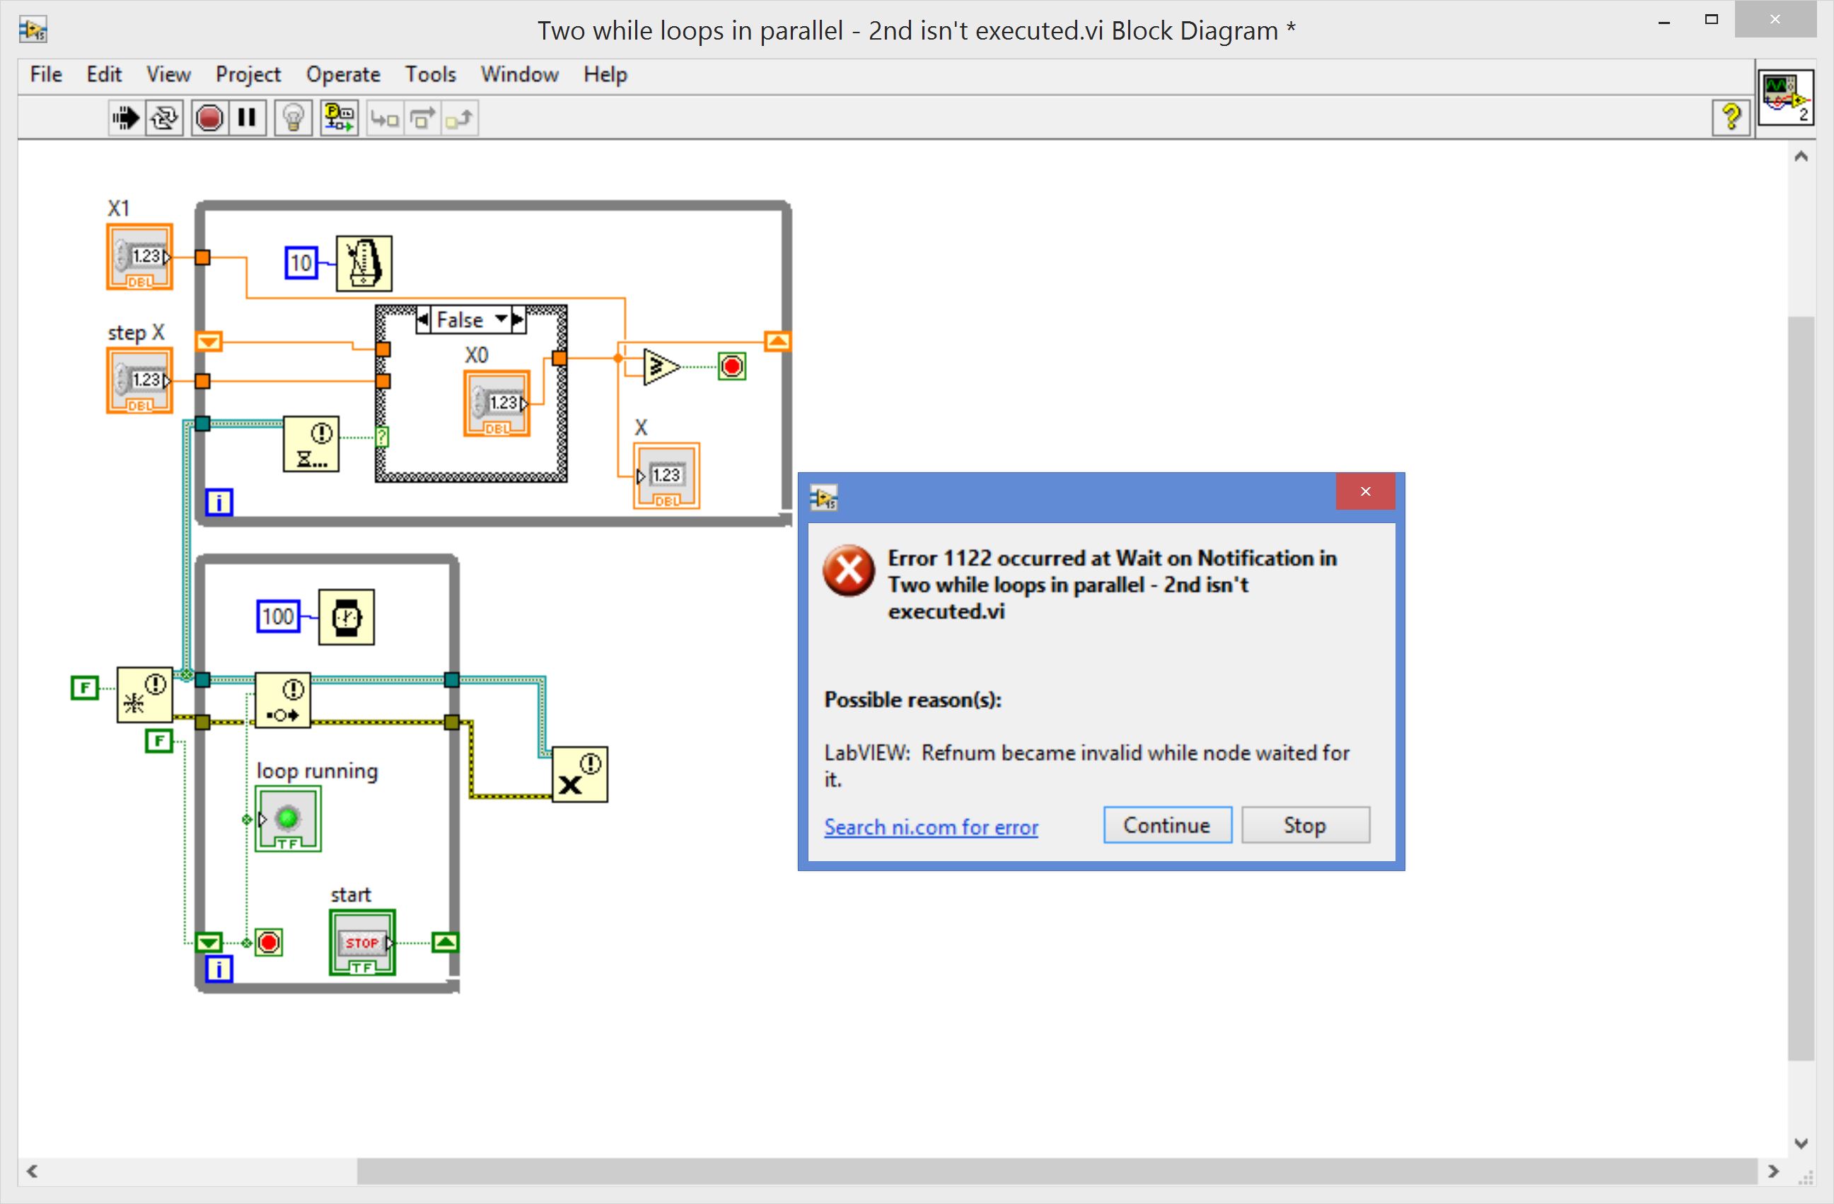Select the Obtain Notifier node
Image resolution: width=1834 pixels, height=1204 pixels.
coord(144,694)
